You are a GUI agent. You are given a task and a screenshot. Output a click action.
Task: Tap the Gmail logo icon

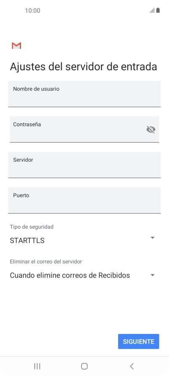(16, 45)
